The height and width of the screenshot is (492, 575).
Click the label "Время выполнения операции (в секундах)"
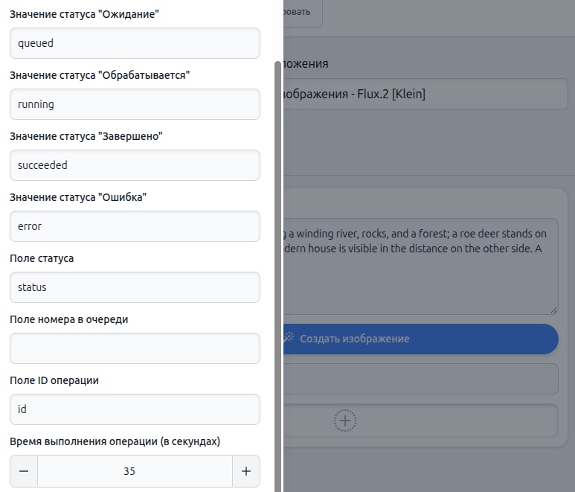coord(115,441)
